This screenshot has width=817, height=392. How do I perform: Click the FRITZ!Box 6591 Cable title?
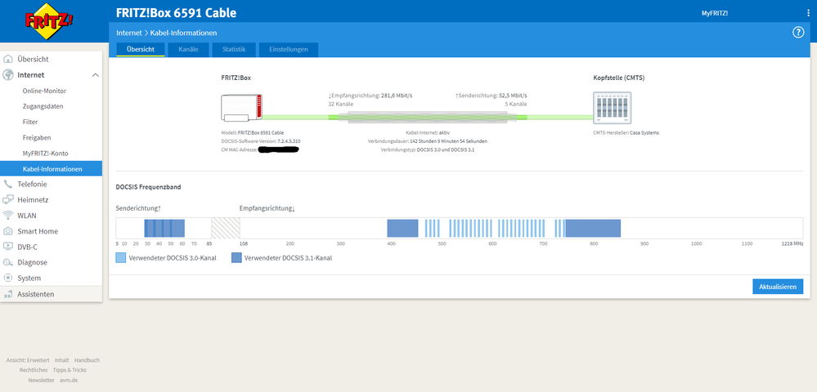176,13
